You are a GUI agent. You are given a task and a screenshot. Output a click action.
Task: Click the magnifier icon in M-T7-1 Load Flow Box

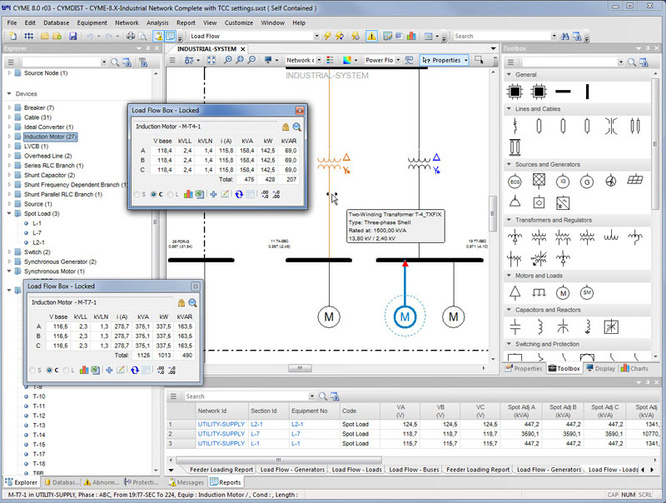192,302
